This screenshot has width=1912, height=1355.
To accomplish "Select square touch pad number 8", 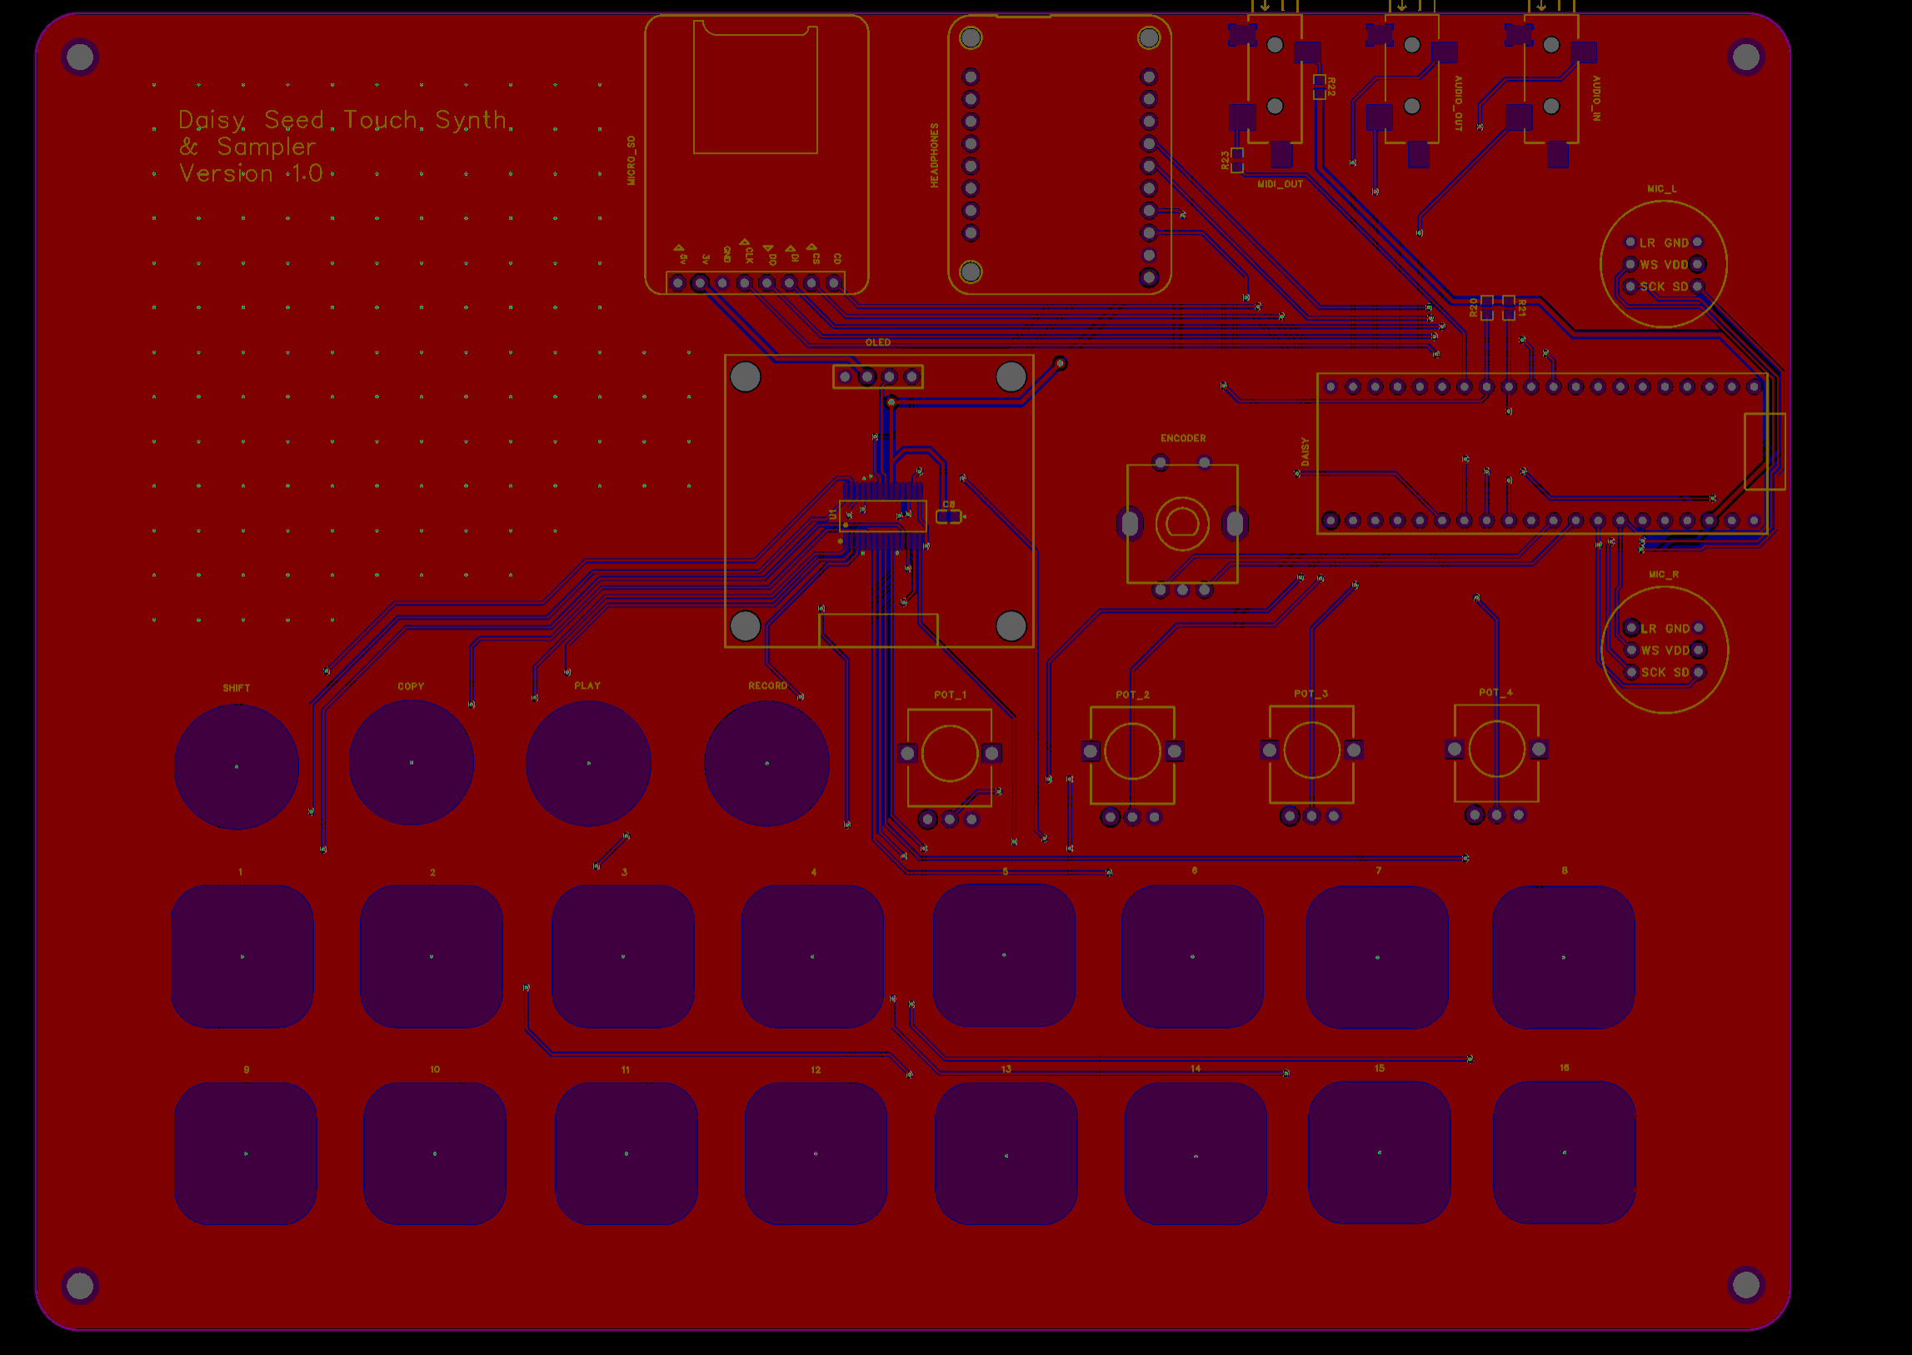I will [1562, 957].
